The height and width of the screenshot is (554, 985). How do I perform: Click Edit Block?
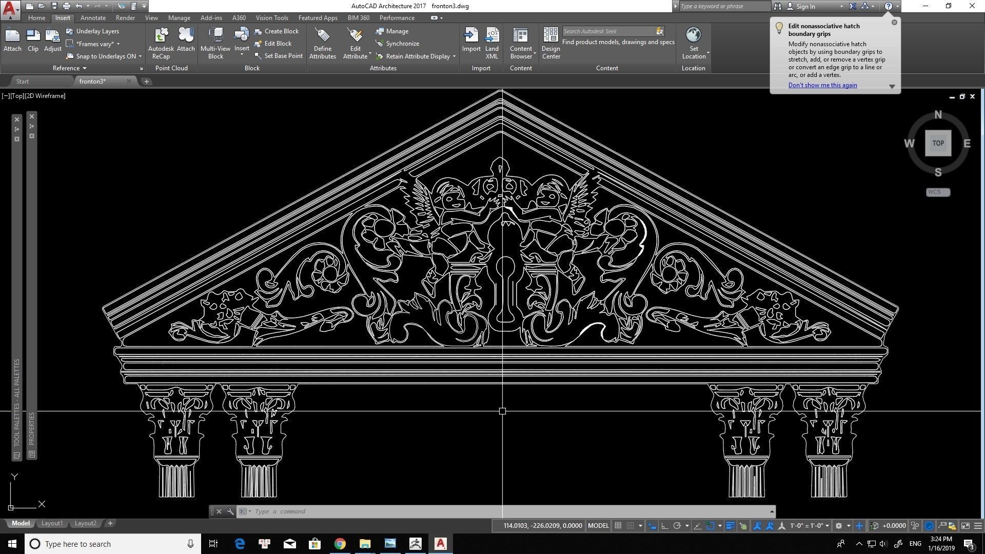coord(273,44)
